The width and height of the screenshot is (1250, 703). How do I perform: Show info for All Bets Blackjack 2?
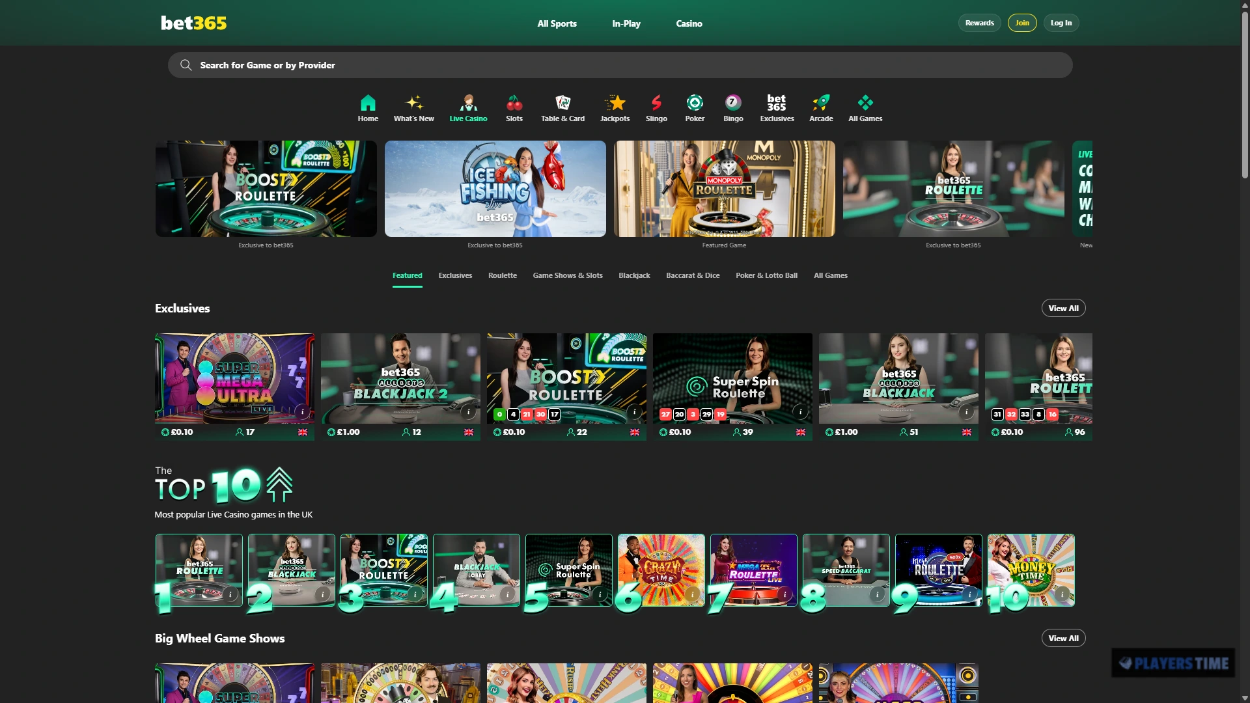[468, 411]
